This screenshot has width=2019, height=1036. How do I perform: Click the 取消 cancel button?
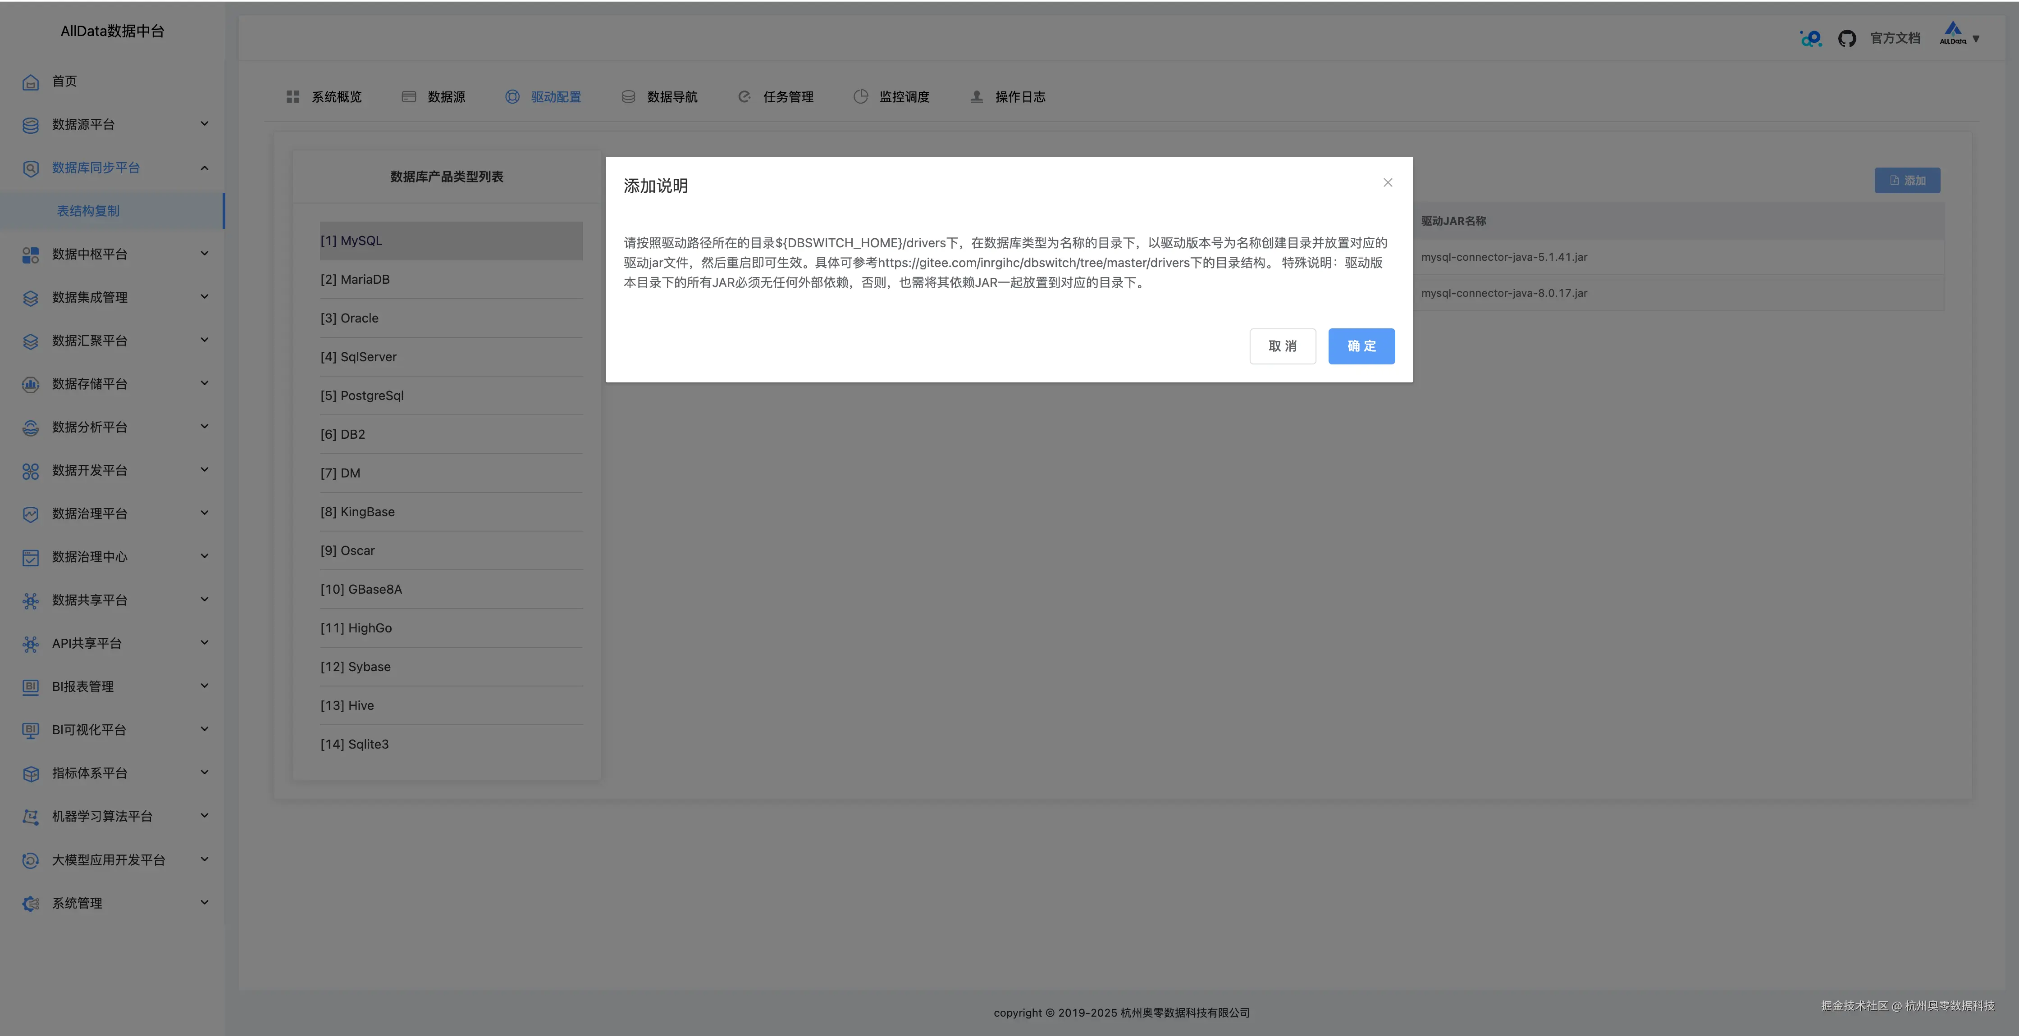click(x=1282, y=346)
